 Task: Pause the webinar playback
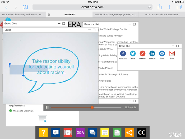click(x=47, y=107)
